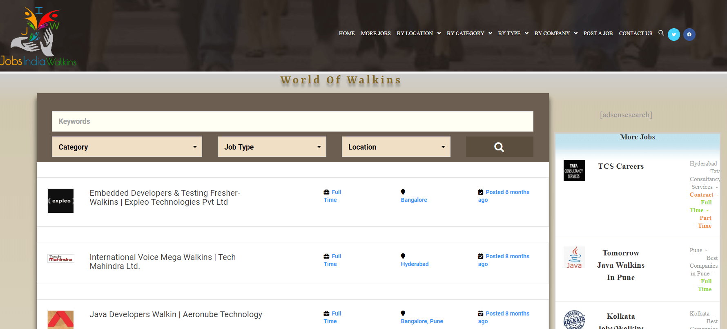The image size is (727, 329).
Task: Click location pin in the Expleo row
Action: tap(403, 192)
